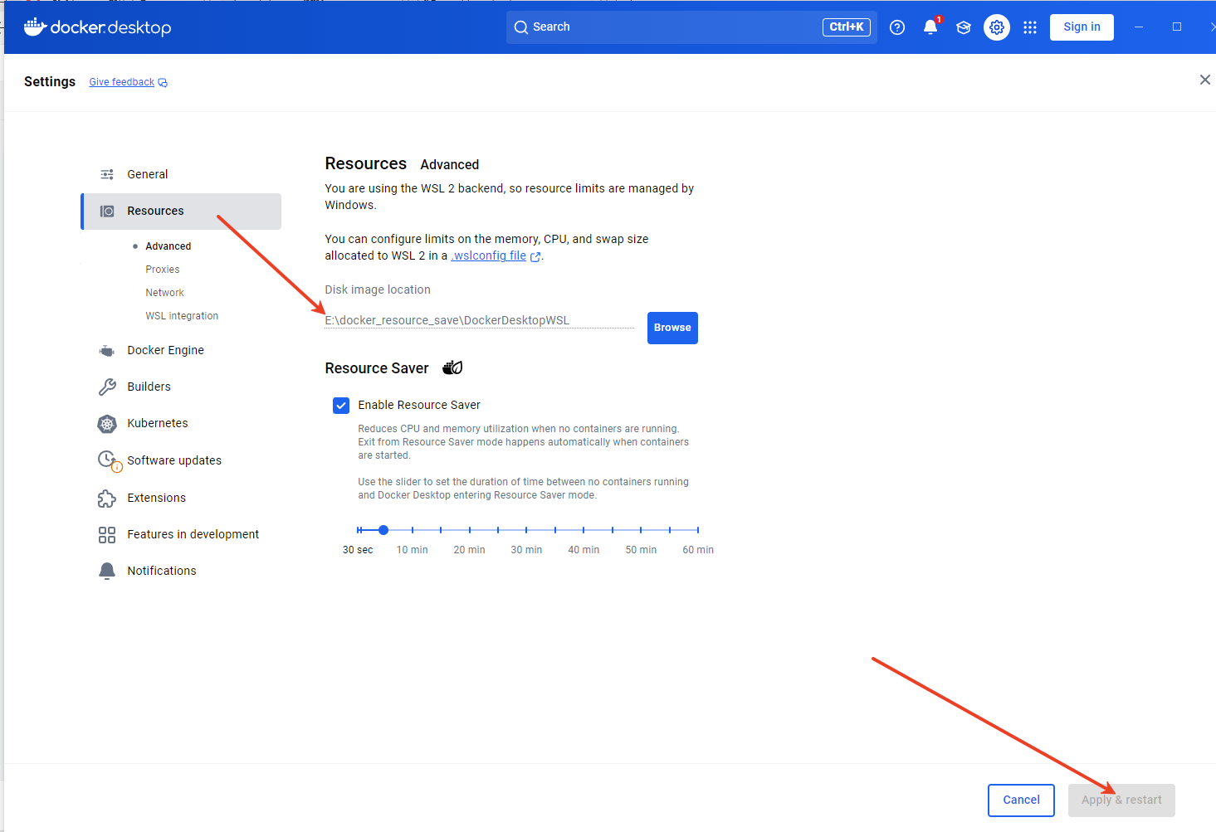Open General settings section
This screenshot has height=832, width=1216.
coord(148,174)
